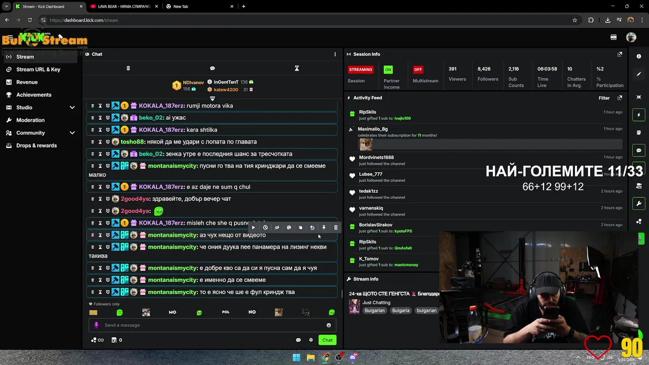The height and width of the screenshot is (365, 649).
Task: Timeout author of 'ai ужас' message
Action: tap(100, 118)
